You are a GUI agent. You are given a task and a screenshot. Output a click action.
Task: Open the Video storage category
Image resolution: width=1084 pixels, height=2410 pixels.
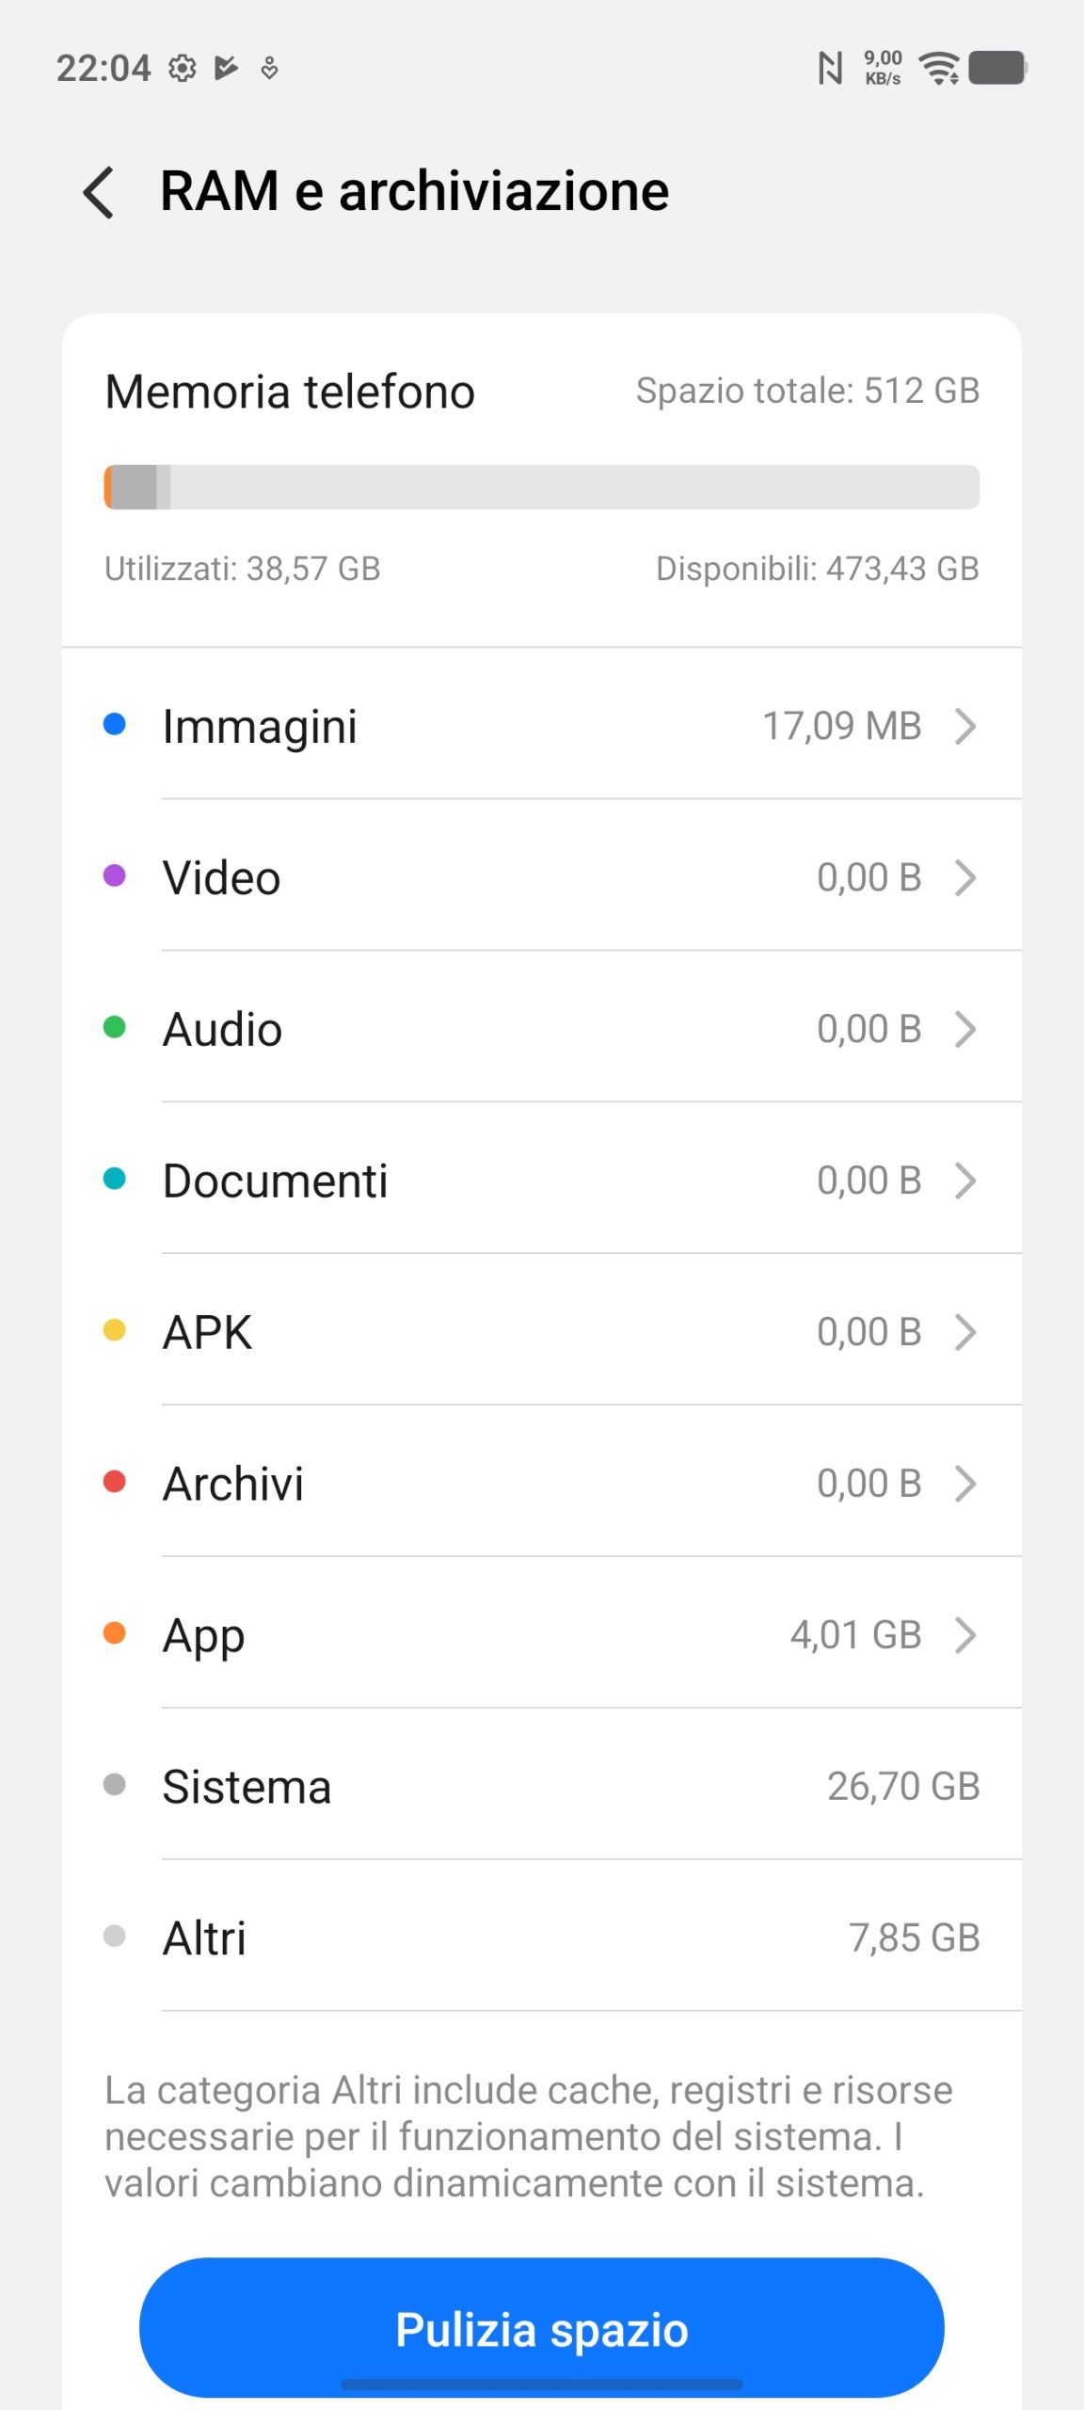541,877
